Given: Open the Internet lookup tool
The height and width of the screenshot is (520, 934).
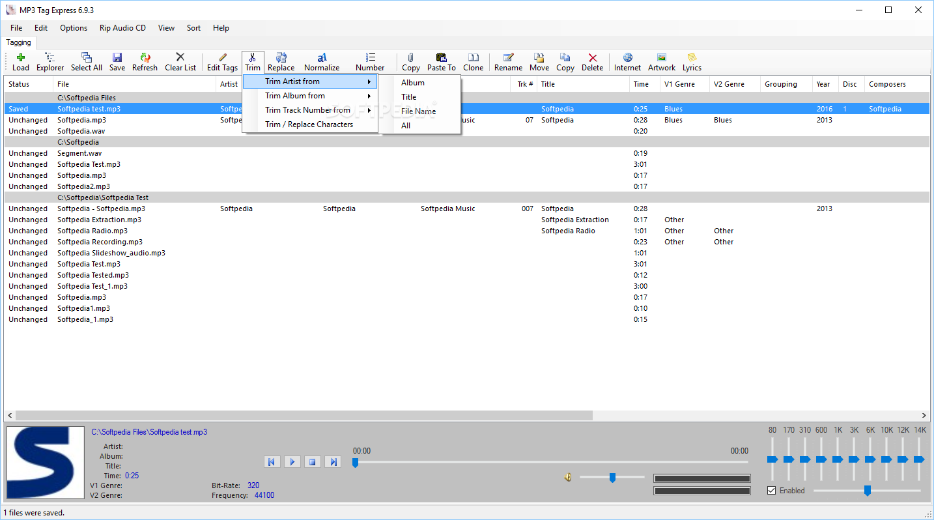Looking at the screenshot, I should pyautogui.click(x=628, y=62).
